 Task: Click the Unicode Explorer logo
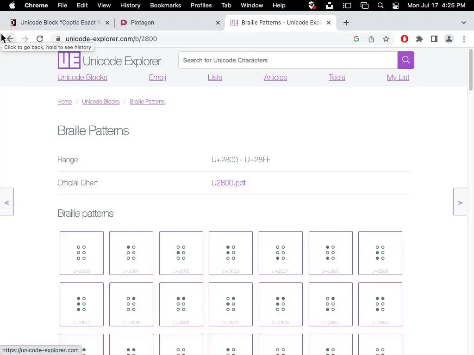click(109, 61)
